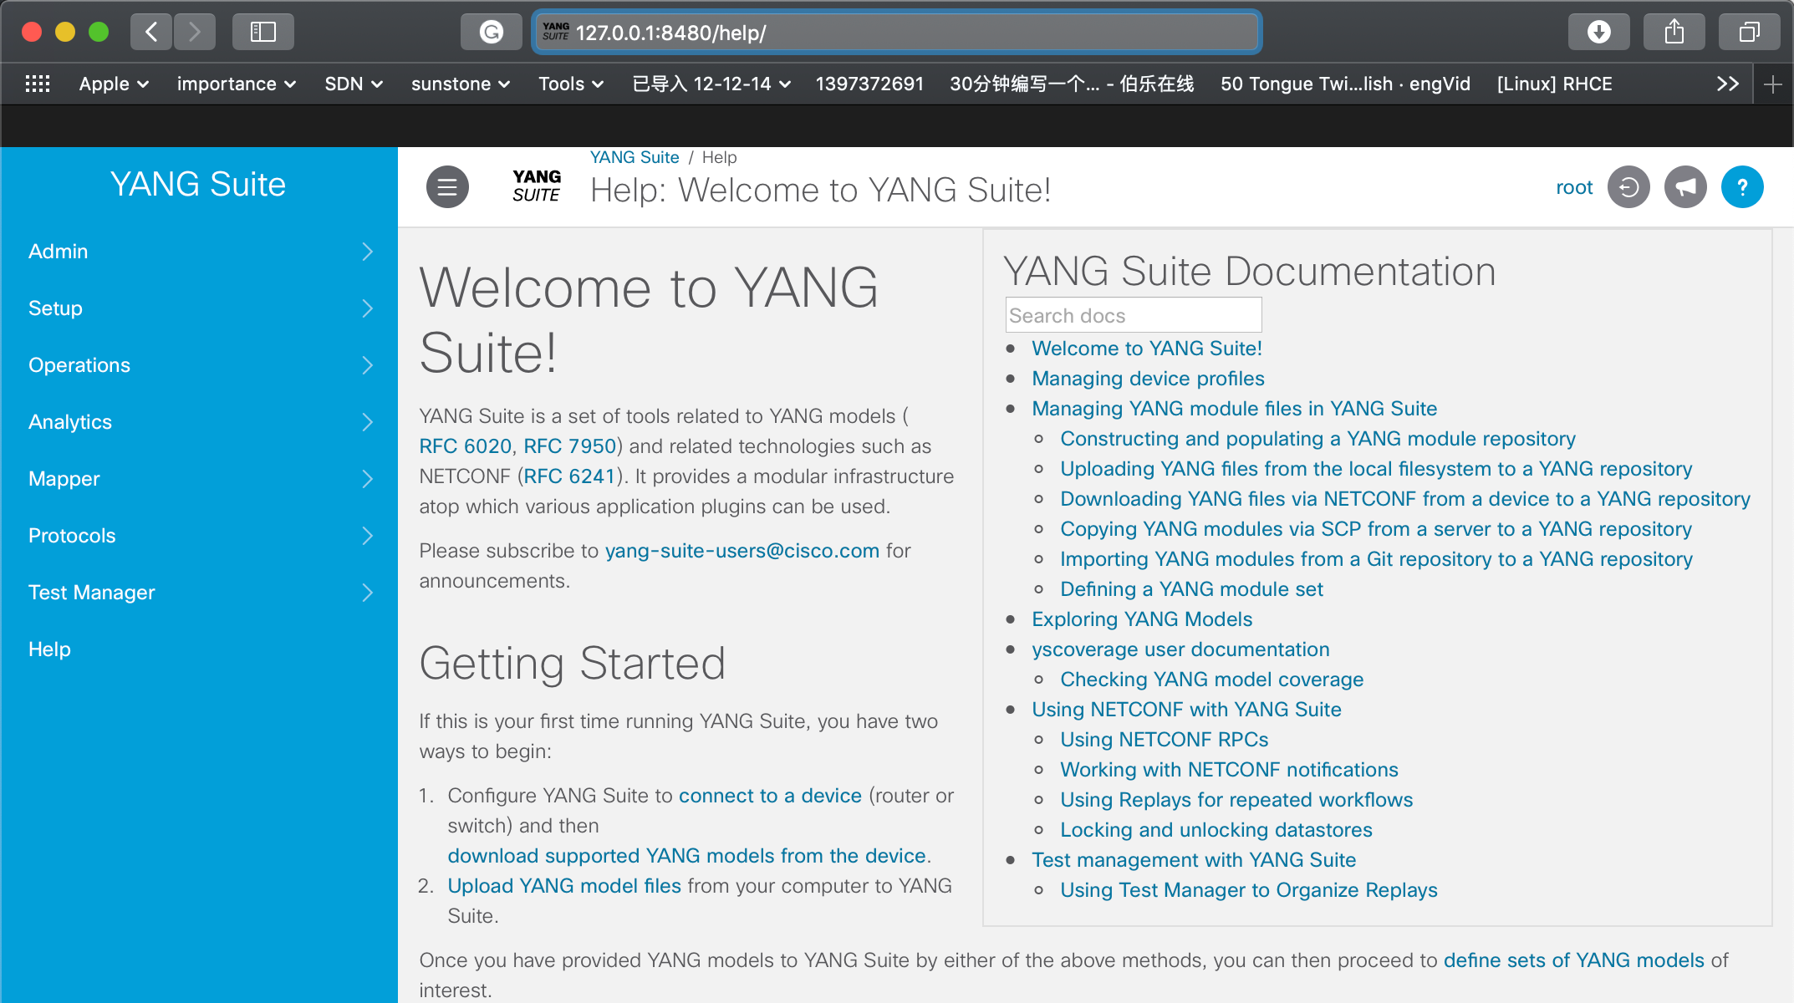Viewport: 1794px width, 1003px height.
Task: Click the Search docs input field
Action: (1133, 315)
